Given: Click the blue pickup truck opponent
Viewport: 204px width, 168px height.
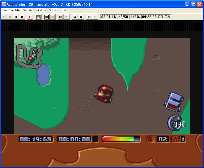Looking at the screenshot, I should point(174,102).
